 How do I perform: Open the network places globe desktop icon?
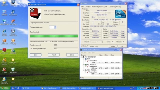coord(4,22)
